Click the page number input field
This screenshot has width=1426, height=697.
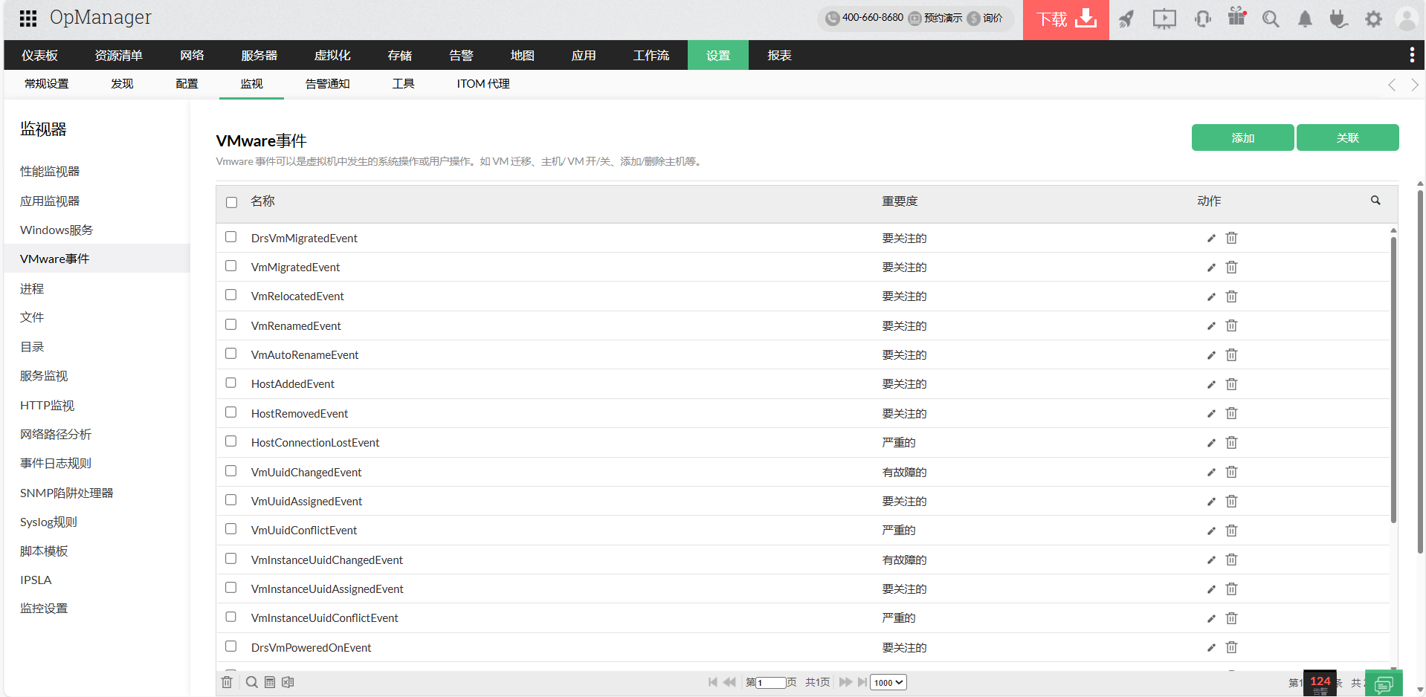771,682
